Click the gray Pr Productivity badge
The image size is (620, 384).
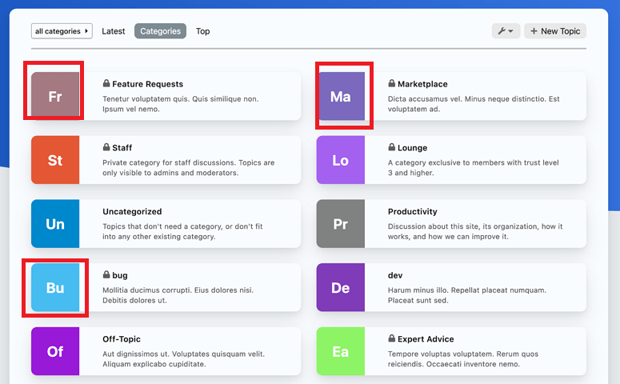341,224
